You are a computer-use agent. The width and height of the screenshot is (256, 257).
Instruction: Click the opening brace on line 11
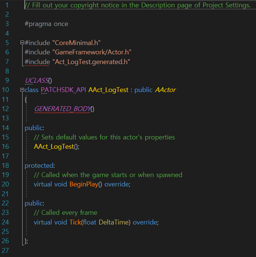coord(26,99)
